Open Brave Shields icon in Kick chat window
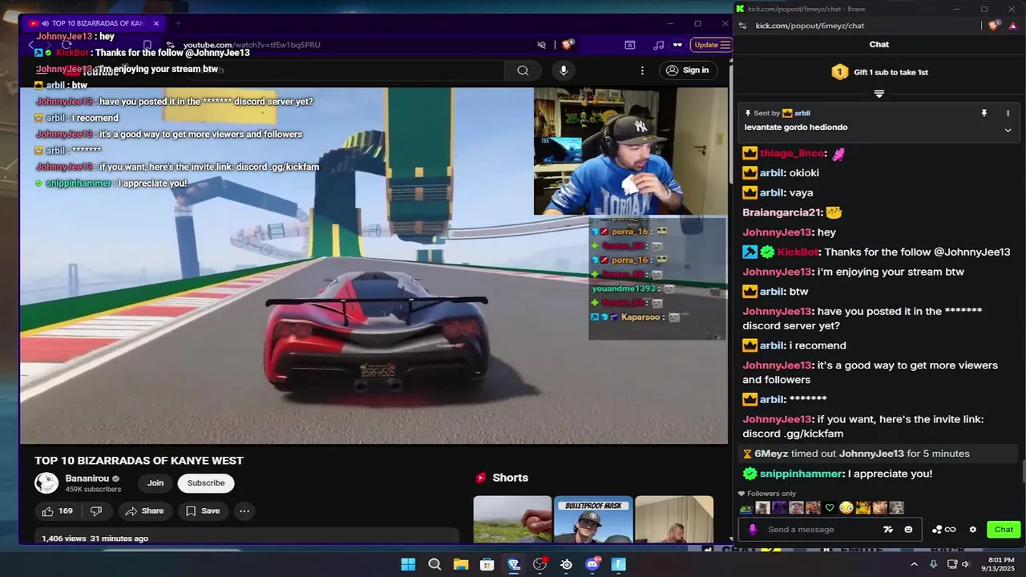The height and width of the screenshot is (577, 1026). pos(995,26)
